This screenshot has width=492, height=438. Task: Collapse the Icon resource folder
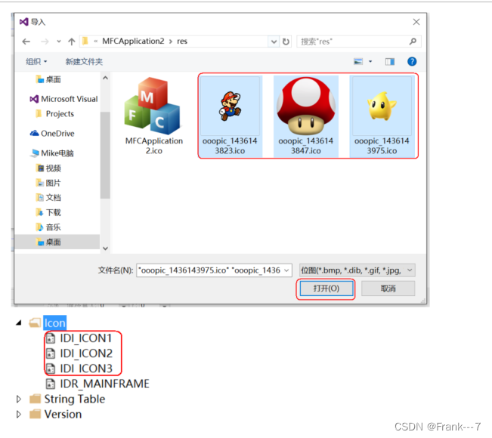pos(19,322)
